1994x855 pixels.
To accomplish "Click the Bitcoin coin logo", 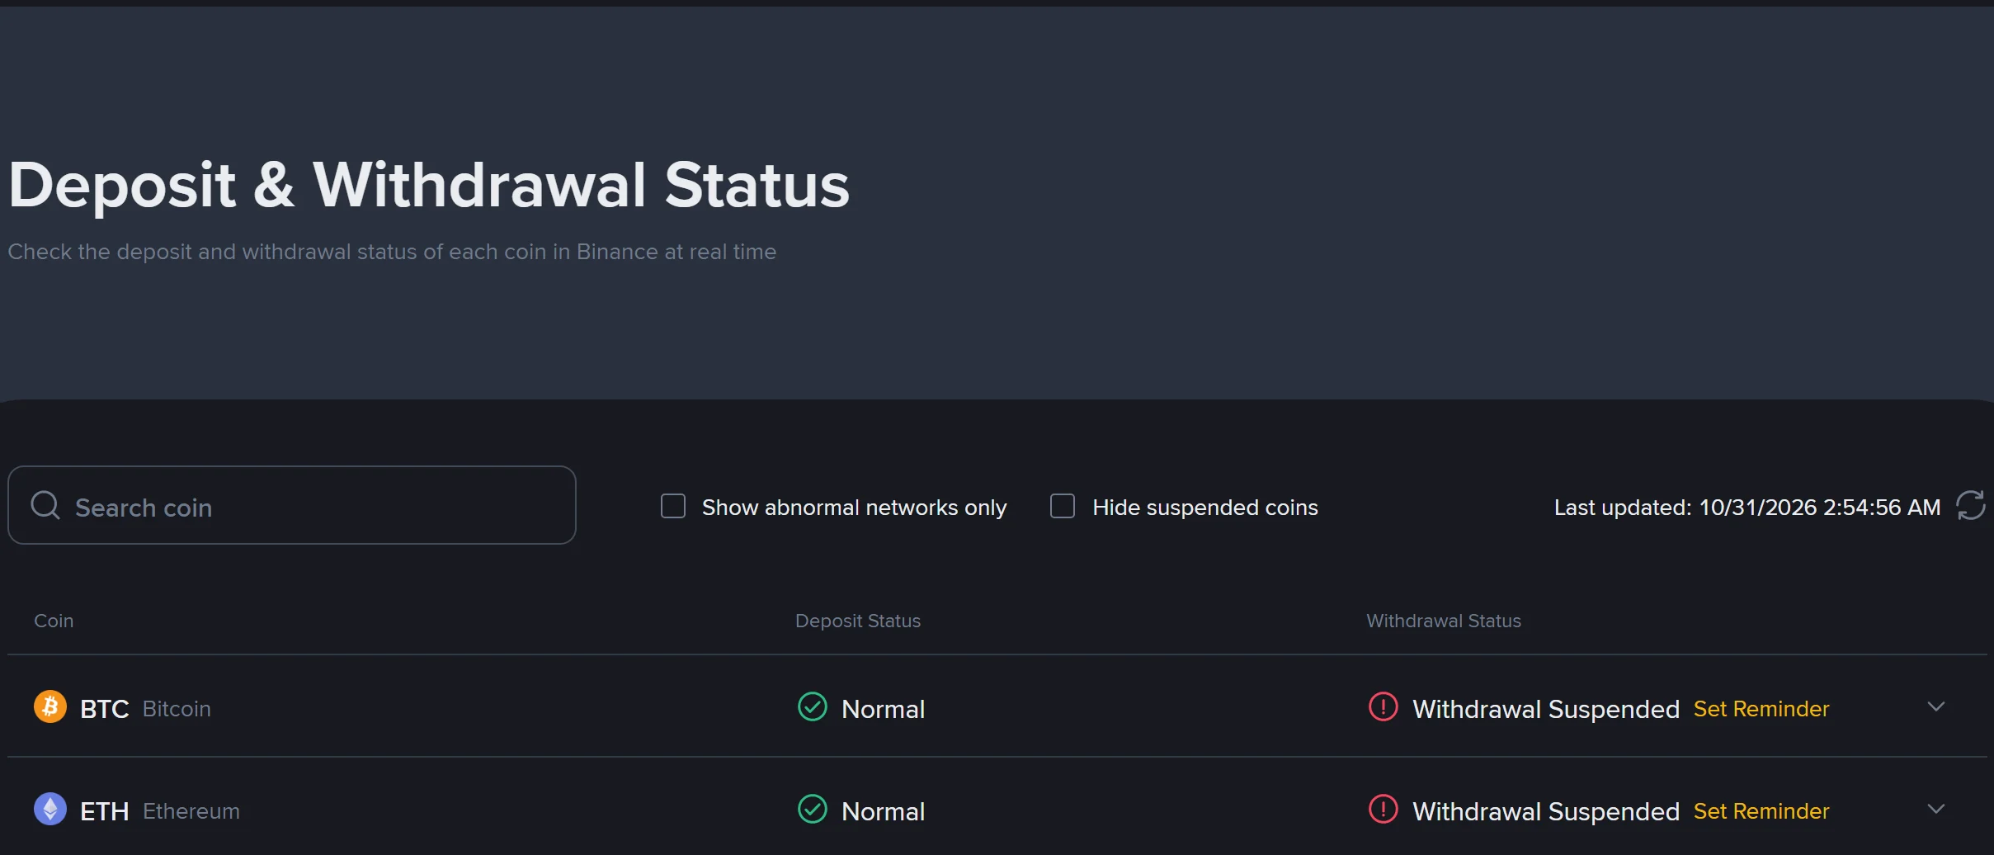I will (x=50, y=706).
